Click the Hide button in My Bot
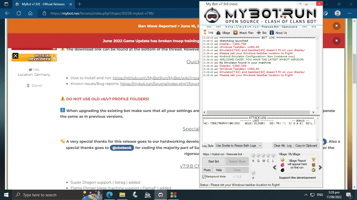This screenshot has height=200, width=357. (219, 170)
